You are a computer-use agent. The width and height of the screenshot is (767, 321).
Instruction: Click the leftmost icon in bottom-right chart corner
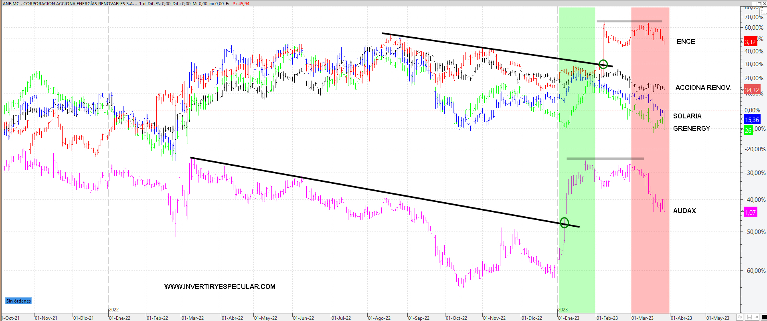(740, 317)
